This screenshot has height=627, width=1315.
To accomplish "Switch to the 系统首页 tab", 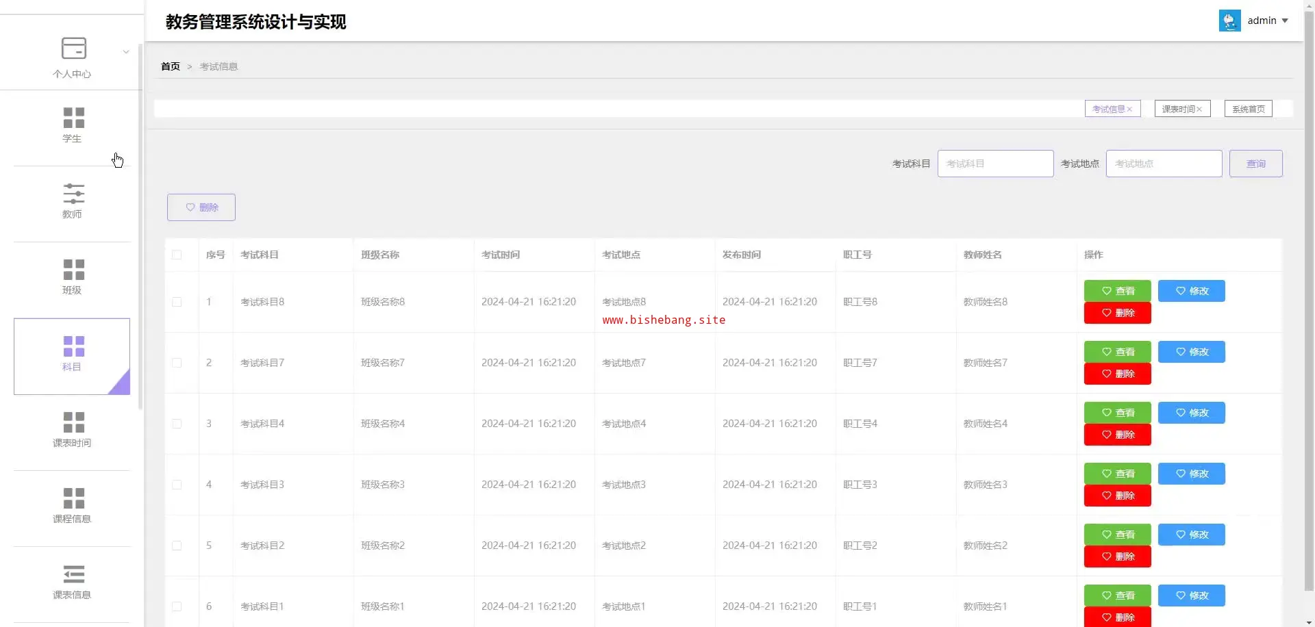I will pyautogui.click(x=1248, y=109).
